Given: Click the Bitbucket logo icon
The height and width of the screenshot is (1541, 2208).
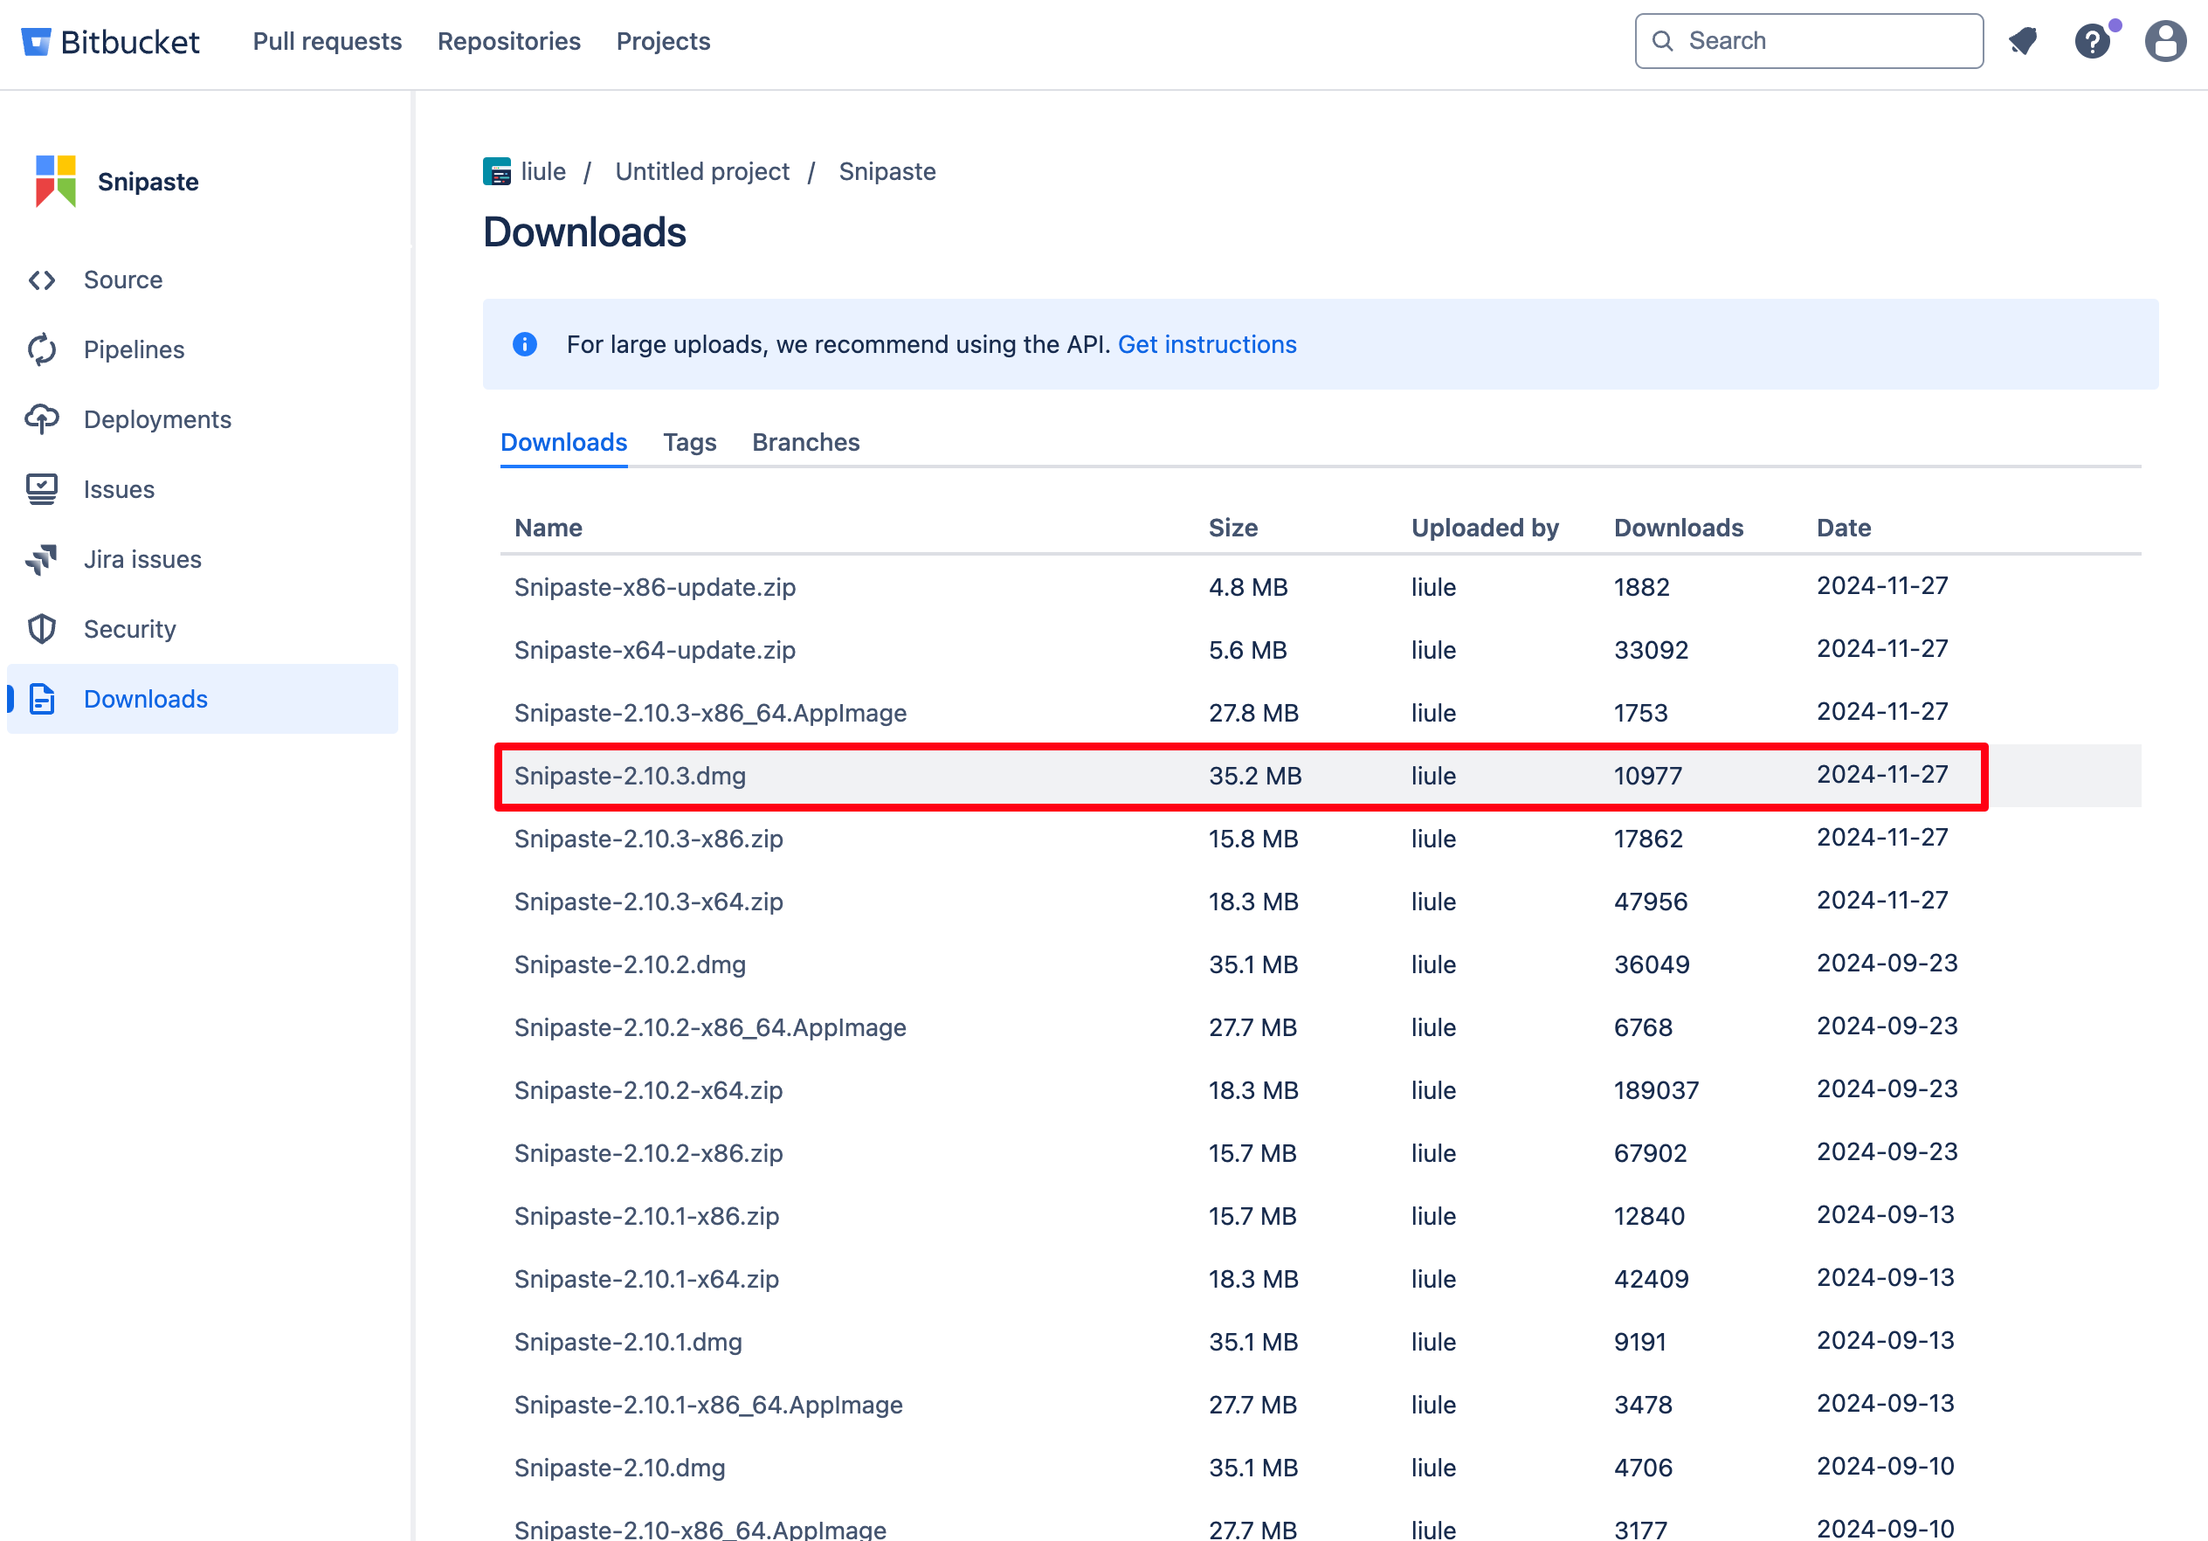Looking at the screenshot, I should click(x=36, y=41).
